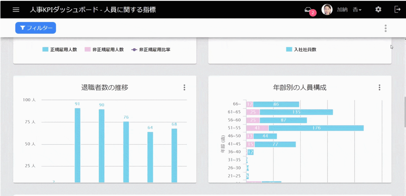Viewport: 406px width, 196px height.
Task: Click the bar labeled 91
Action: click(x=77, y=145)
